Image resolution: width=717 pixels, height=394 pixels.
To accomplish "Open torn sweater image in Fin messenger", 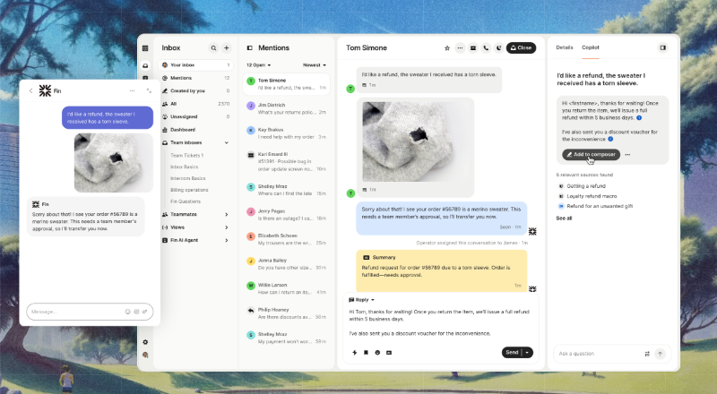I will (114, 163).
